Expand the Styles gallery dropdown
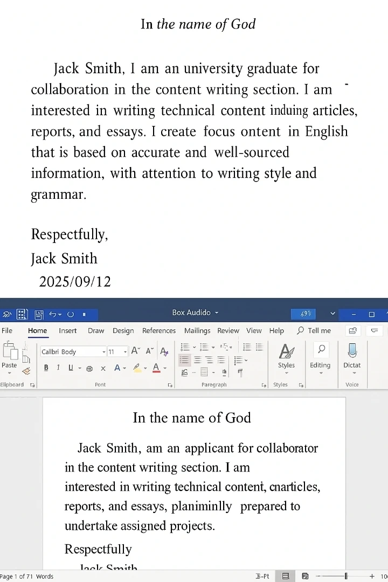Image resolution: width=388 pixels, height=582 pixels. 286,373
